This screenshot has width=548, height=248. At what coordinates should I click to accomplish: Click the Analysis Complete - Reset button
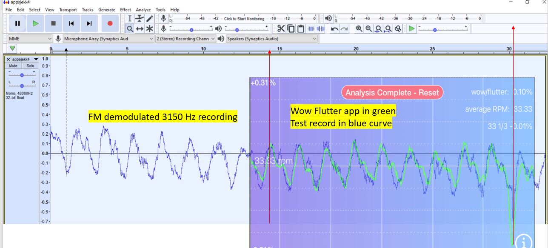tap(392, 92)
